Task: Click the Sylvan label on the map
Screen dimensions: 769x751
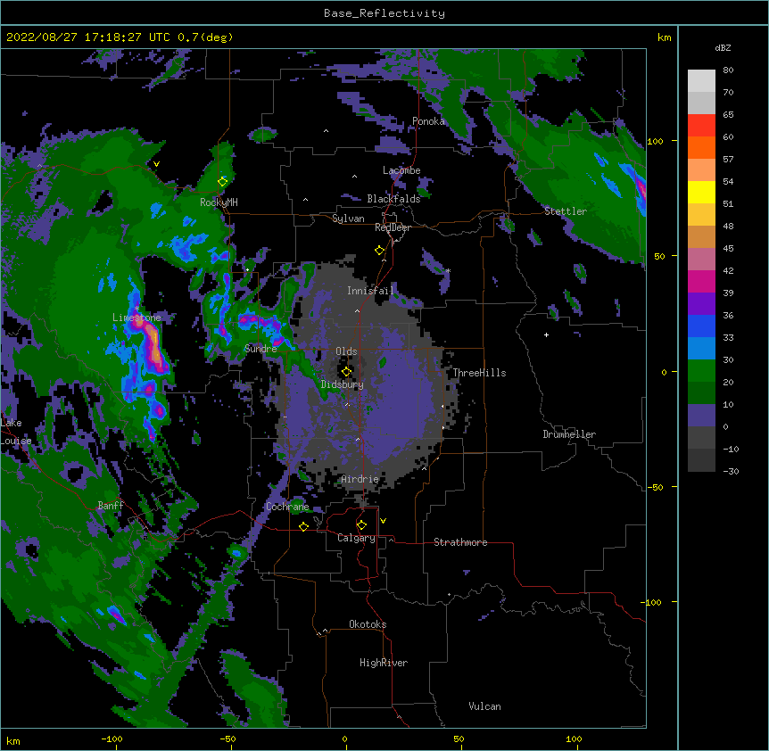Action: [x=348, y=219]
